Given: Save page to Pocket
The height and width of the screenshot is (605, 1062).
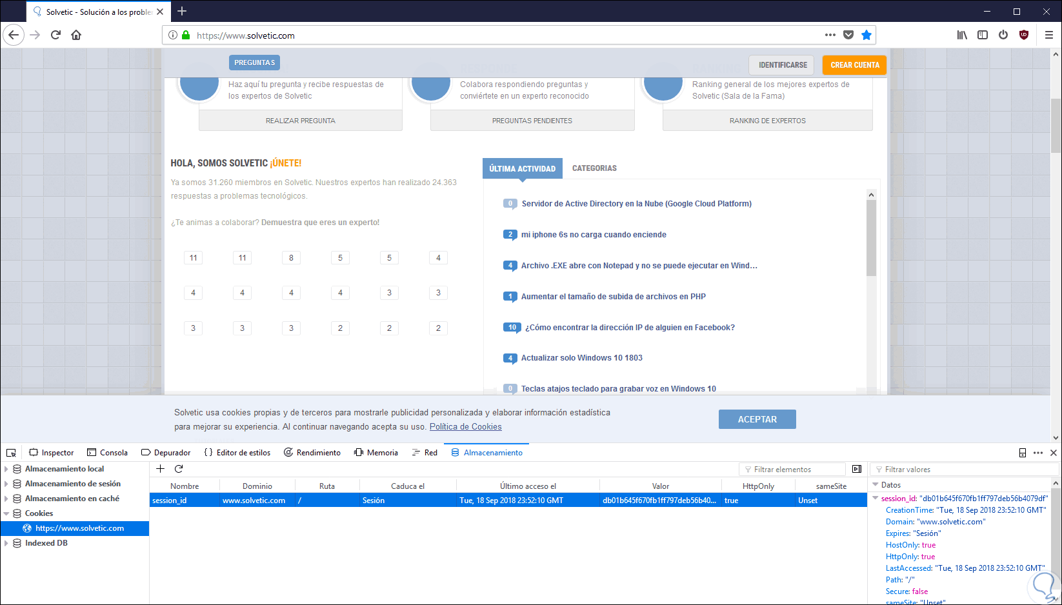Looking at the screenshot, I should (848, 35).
